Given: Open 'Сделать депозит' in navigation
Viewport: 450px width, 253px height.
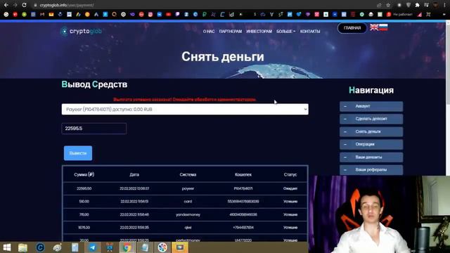Looking at the screenshot, I should point(371,119).
